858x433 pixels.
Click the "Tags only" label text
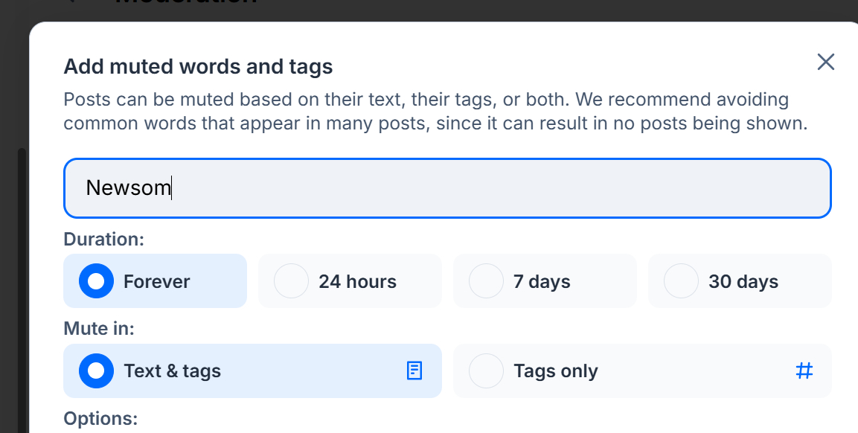(555, 371)
